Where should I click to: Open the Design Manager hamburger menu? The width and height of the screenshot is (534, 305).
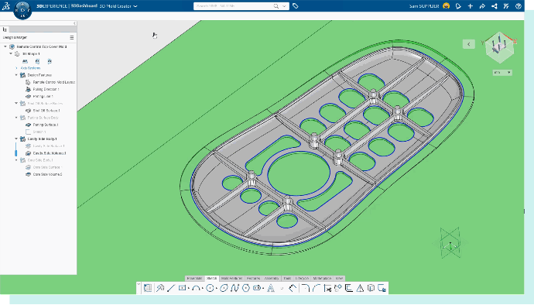71,37
